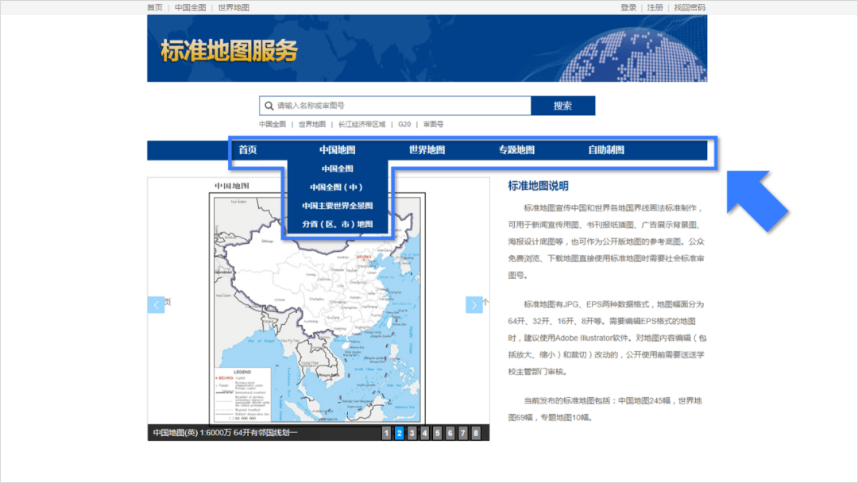
Task: Click the 长江经济带区域 quick search link
Action: click(361, 124)
